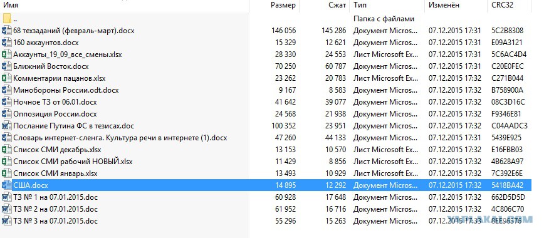Click Word icon of Ближний Восток.docx

coord(7,66)
